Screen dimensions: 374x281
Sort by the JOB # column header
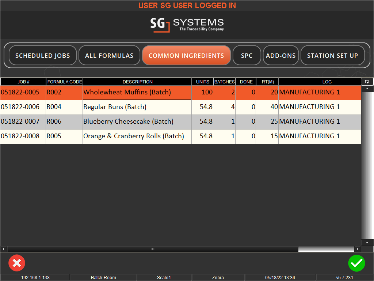pos(23,82)
